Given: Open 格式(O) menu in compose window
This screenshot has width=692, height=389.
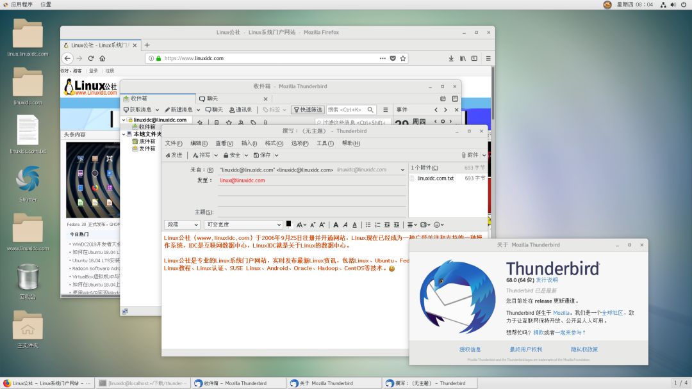Looking at the screenshot, I should coord(274,143).
